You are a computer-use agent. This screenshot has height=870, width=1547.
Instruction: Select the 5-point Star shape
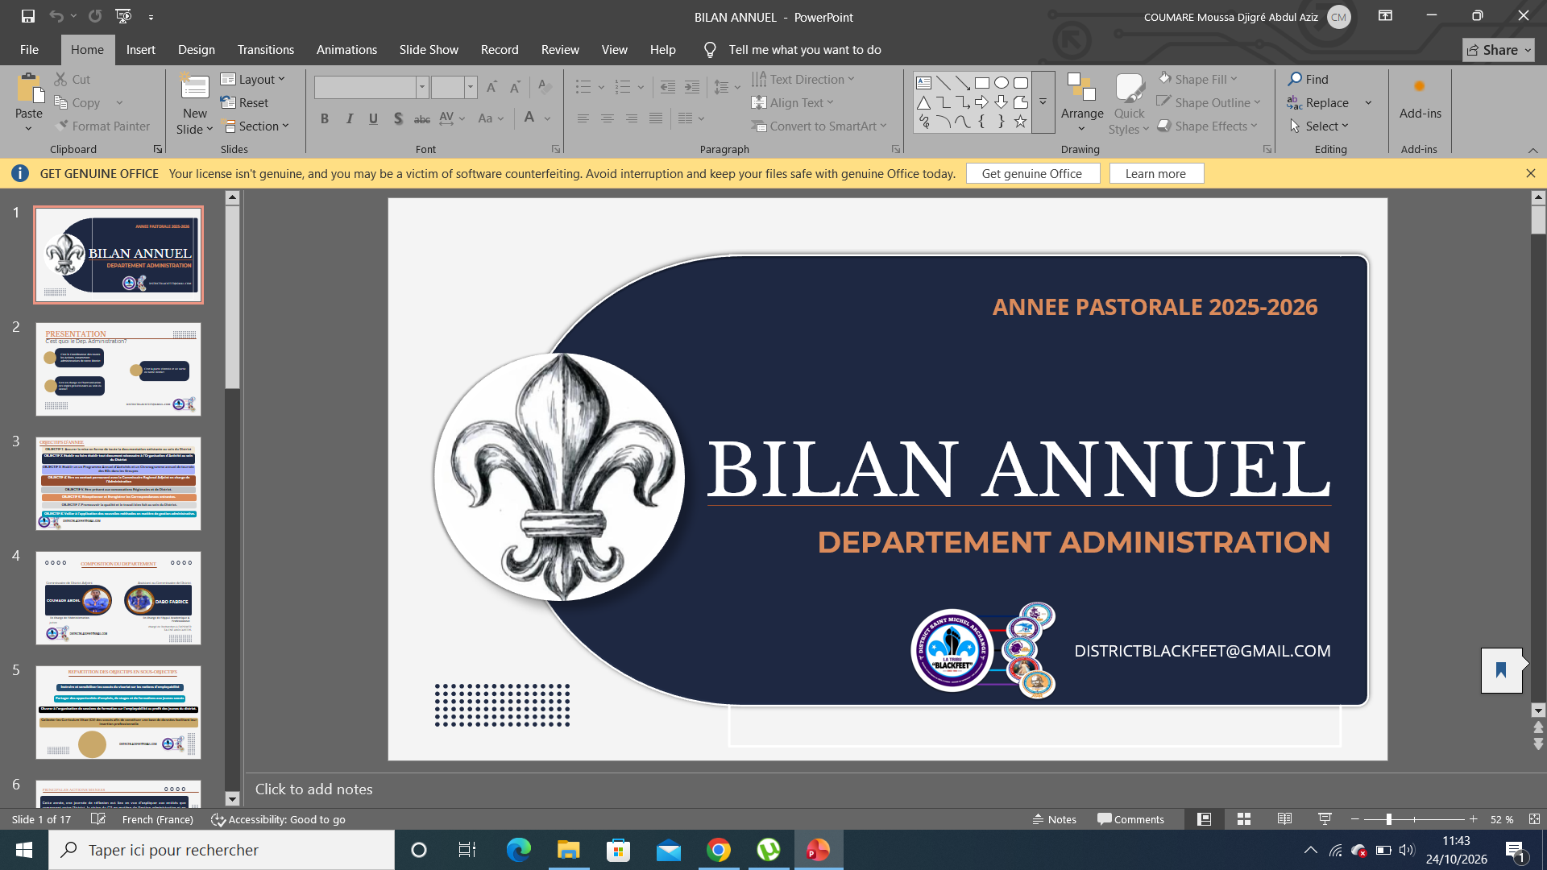click(x=1021, y=122)
